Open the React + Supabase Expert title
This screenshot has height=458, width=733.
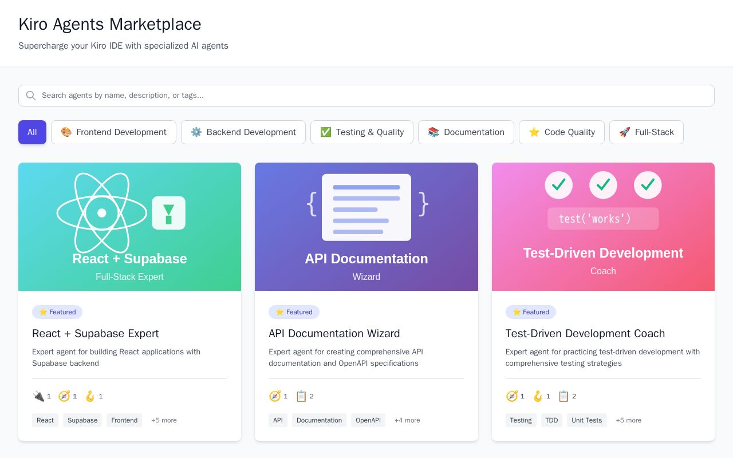point(96,333)
